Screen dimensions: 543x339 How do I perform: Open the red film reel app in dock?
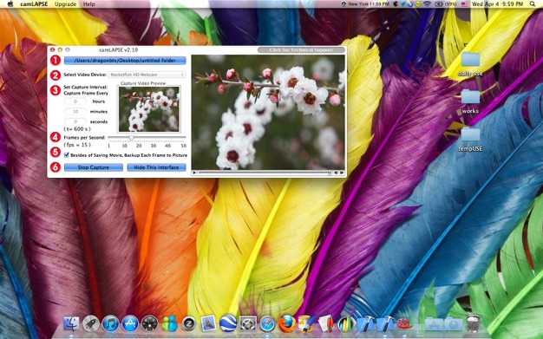coord(404,324)
